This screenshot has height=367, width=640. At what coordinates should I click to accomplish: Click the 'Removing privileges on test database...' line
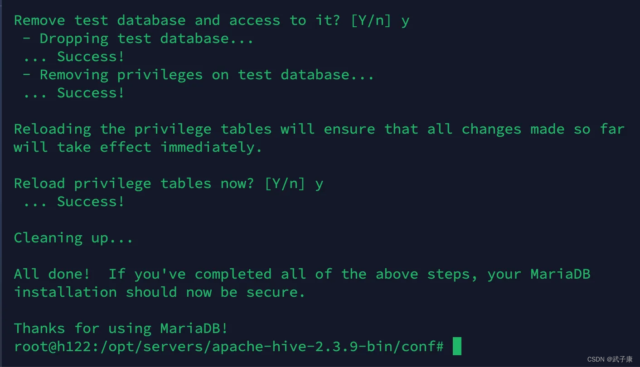click(x=199, y=75)
